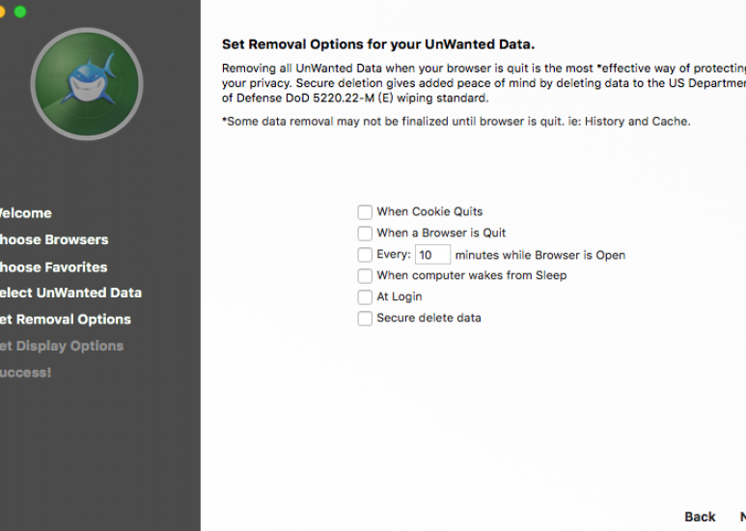Image resolution: width=746 pixels, height=531 pixels.
Task: Open the Set Display Options step
Action: click(x=62, y=346)
